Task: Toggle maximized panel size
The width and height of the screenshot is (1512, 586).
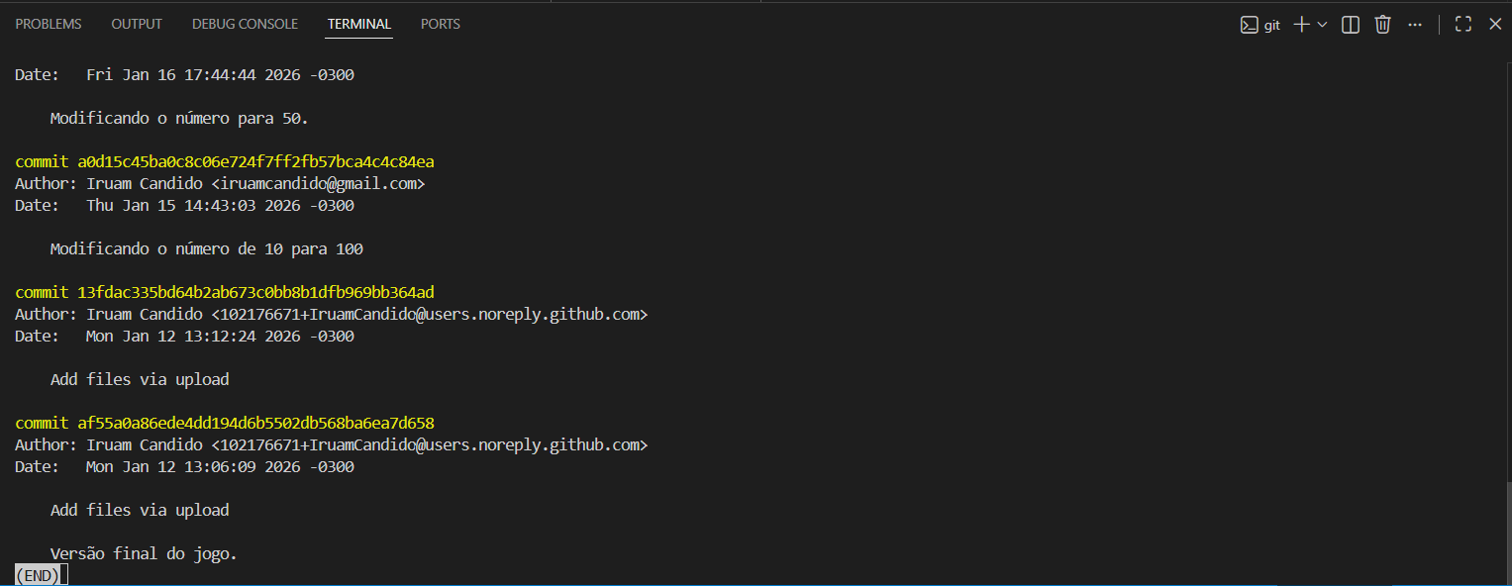Action: coord(1462,24)
